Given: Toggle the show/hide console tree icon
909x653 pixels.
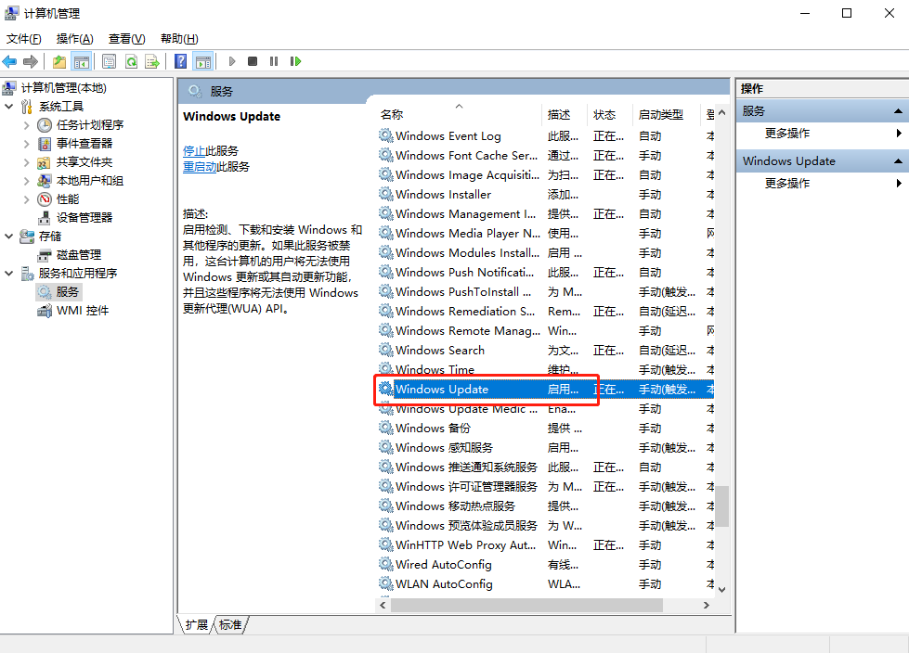Looking at the screenshot, I should pos(81,61).
